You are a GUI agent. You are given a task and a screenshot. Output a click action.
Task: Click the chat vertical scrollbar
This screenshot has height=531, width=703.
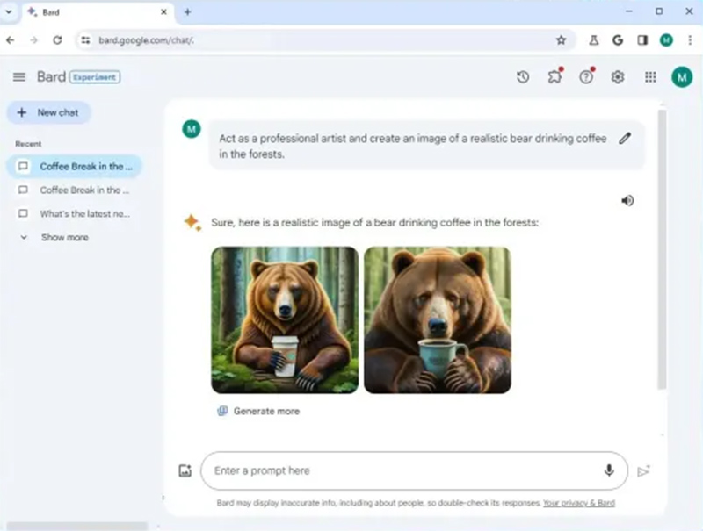coord(662,251)
